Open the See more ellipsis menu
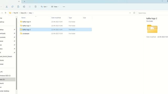The image size is (168, 94). coord(64,7)
